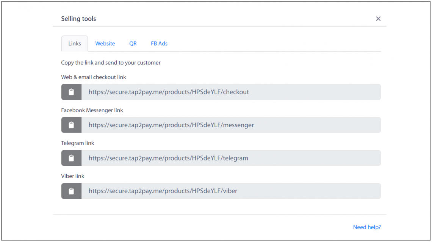
Task: Copy the Web & email checkout link
Action: click(71, 92)
